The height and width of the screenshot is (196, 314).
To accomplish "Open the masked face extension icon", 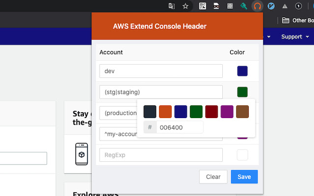I will pyautogui.click(x=216, y=6).
